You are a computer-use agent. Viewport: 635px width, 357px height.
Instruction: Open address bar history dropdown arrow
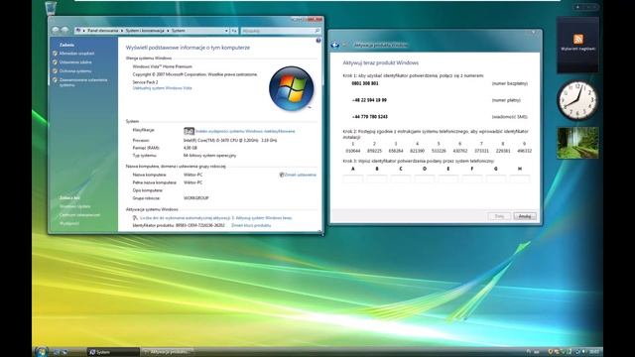(226, 31)
